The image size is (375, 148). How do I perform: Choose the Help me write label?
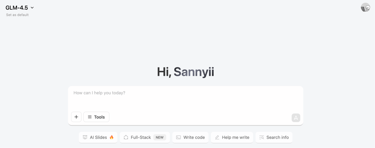pyautogui.click(x=235, y=137)
